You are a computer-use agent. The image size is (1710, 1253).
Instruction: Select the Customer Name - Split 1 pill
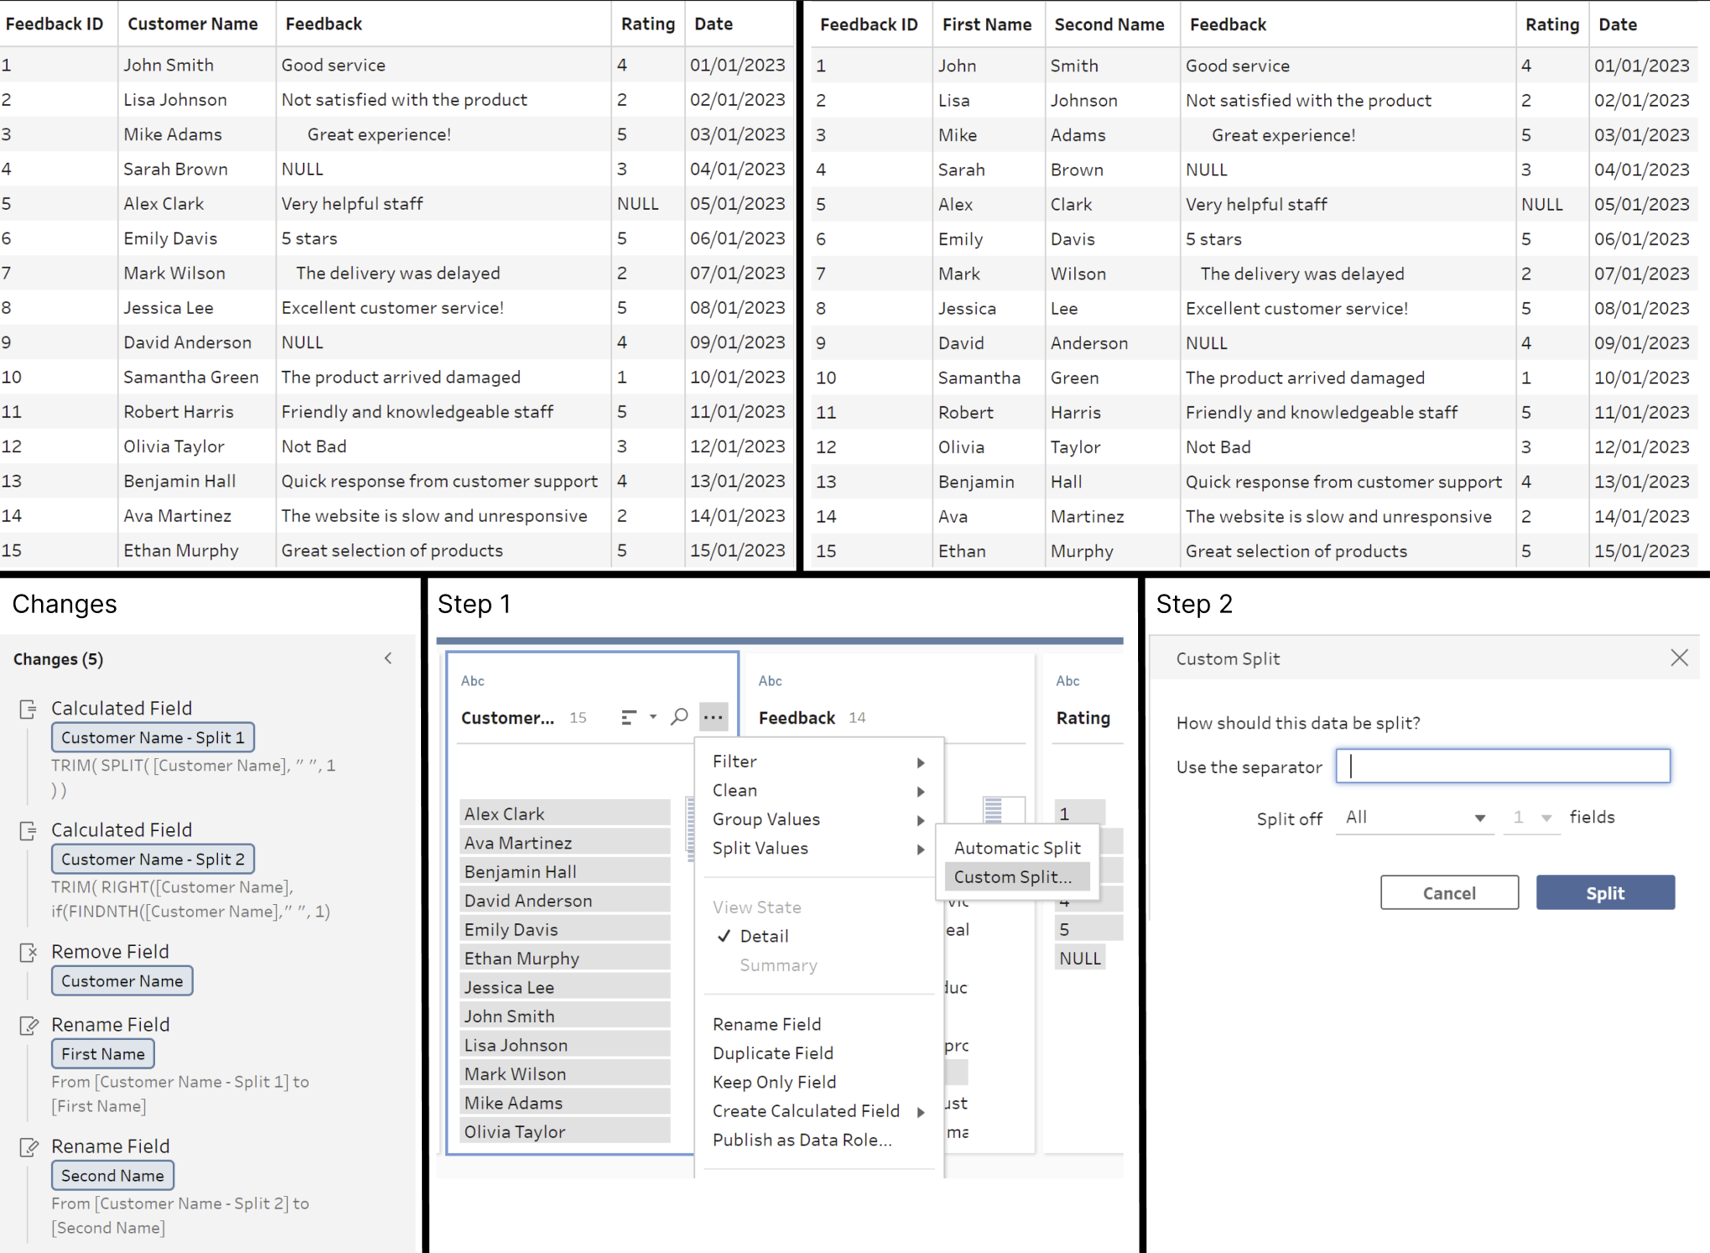pyautogui.click(x=153, y=738)
